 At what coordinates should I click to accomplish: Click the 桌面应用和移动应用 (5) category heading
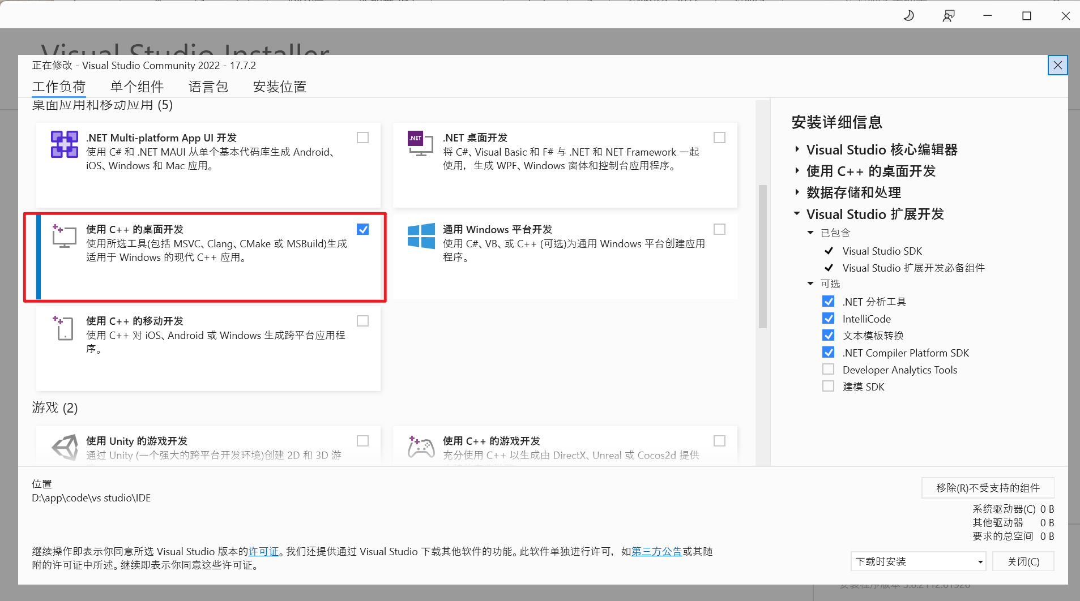click(103, 105)
